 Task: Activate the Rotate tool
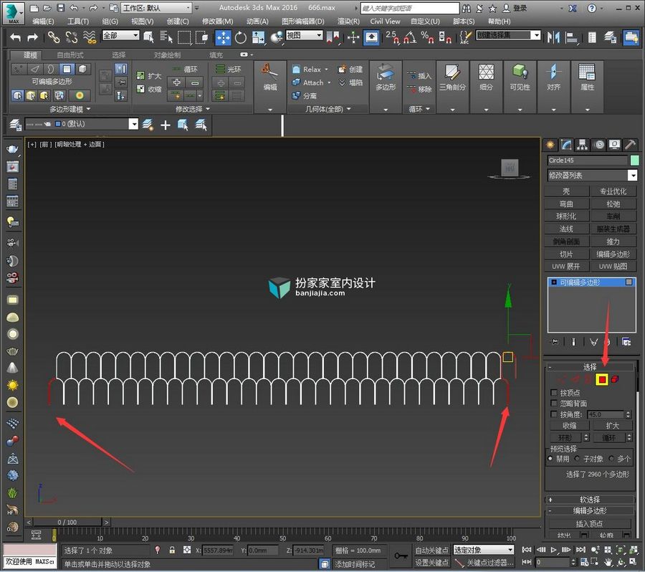tap(241, 38)
